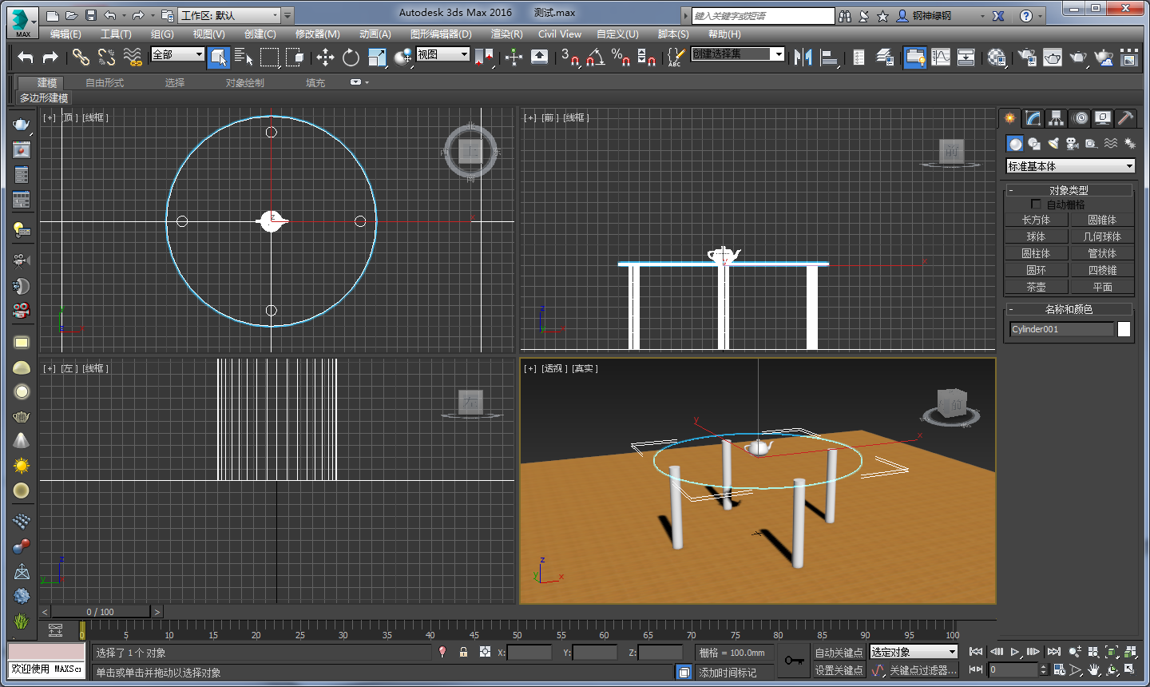Open the 编辑(E) menu
Image resolution: width=1150 pixels, height=687 pixels.
(x=65, y=34)
